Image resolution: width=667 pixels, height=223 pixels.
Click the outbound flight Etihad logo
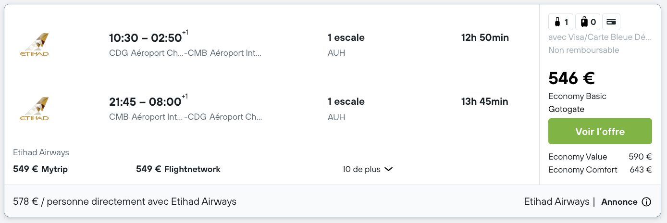coord(34,45)
